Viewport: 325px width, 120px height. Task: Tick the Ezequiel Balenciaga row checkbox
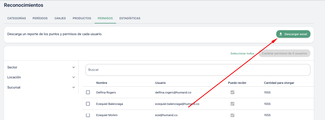(88, 104)
